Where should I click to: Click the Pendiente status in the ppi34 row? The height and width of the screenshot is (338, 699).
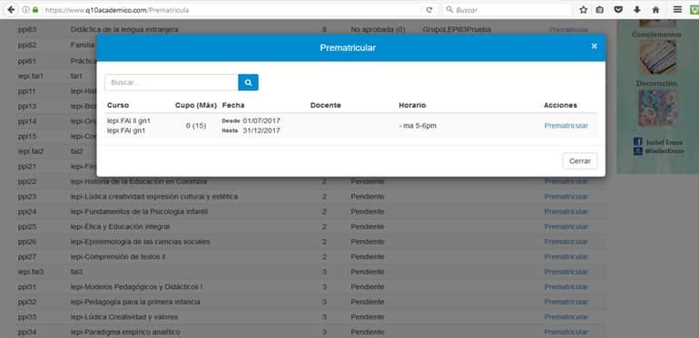[368, 333]
